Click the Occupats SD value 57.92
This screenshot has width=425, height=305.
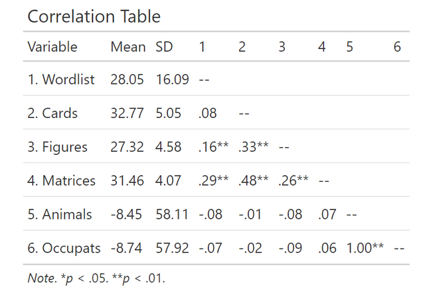pyautogui.click(x=173, y=248)
